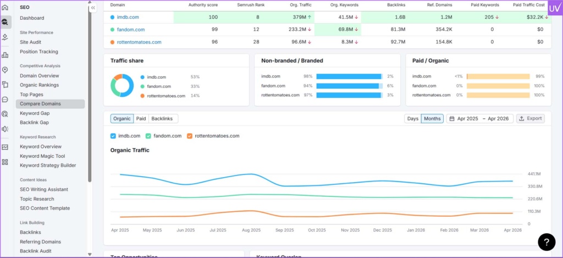The width and height of the screenshot is (563, 258).
Task: Disable rottentomatoes.com series checkbox
Action: click(190, 135)
